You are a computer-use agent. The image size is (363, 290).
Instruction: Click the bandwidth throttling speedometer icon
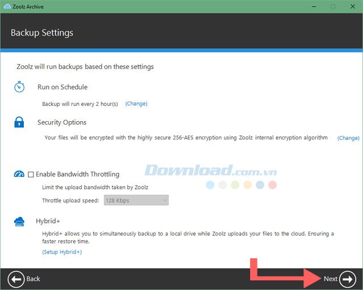pos(19,174)
